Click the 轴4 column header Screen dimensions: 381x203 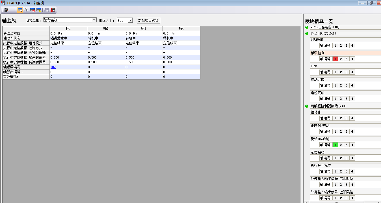pos(181,29)
